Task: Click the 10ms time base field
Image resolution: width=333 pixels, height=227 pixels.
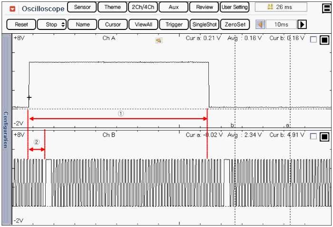Action: click(281, 24)
